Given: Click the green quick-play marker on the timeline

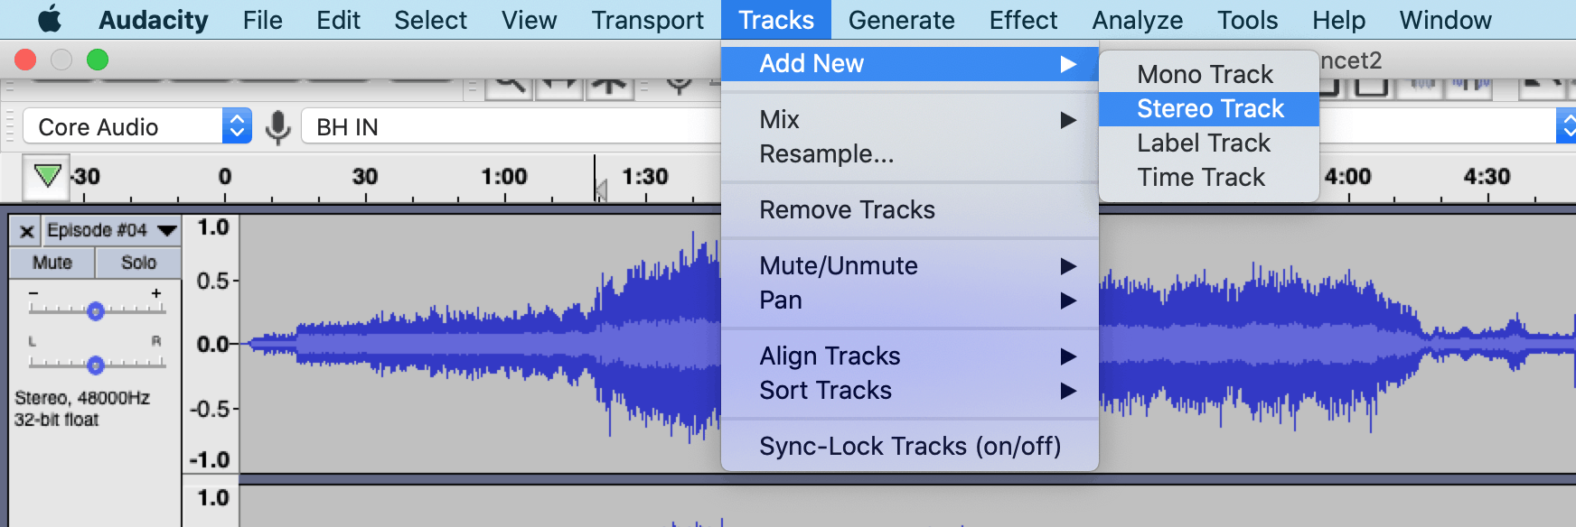Looking at the screenshot, I should tap(44, 177).
